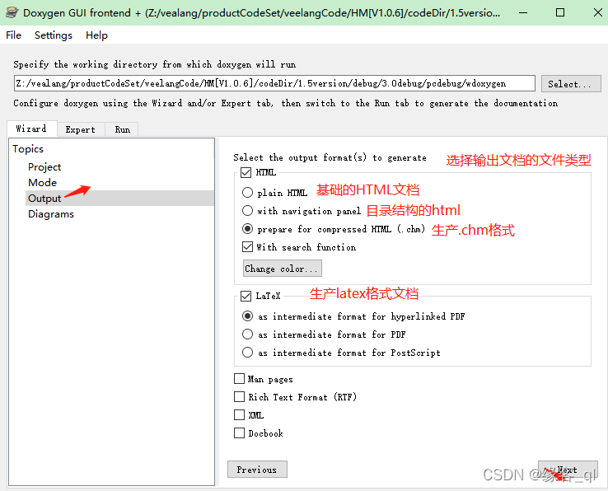The height and width of the screenshot is (491, 608).
Task: Enable the Rich Text Format (RTF) checkbox
Action: point(239,397)
